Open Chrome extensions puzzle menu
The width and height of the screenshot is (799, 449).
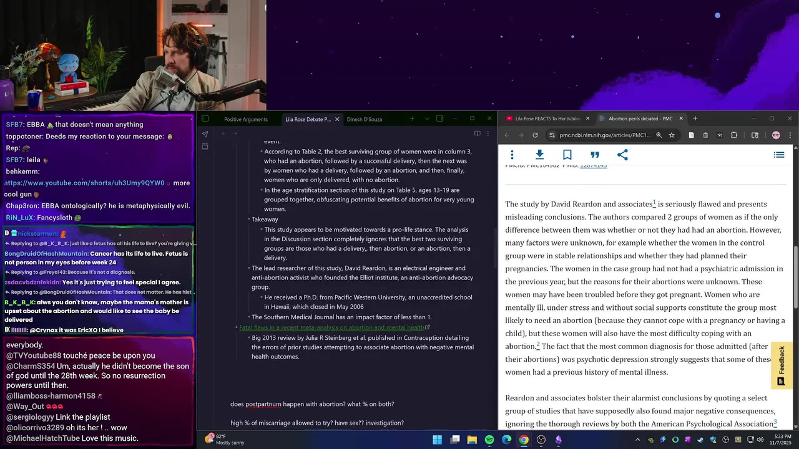point(734,135)
